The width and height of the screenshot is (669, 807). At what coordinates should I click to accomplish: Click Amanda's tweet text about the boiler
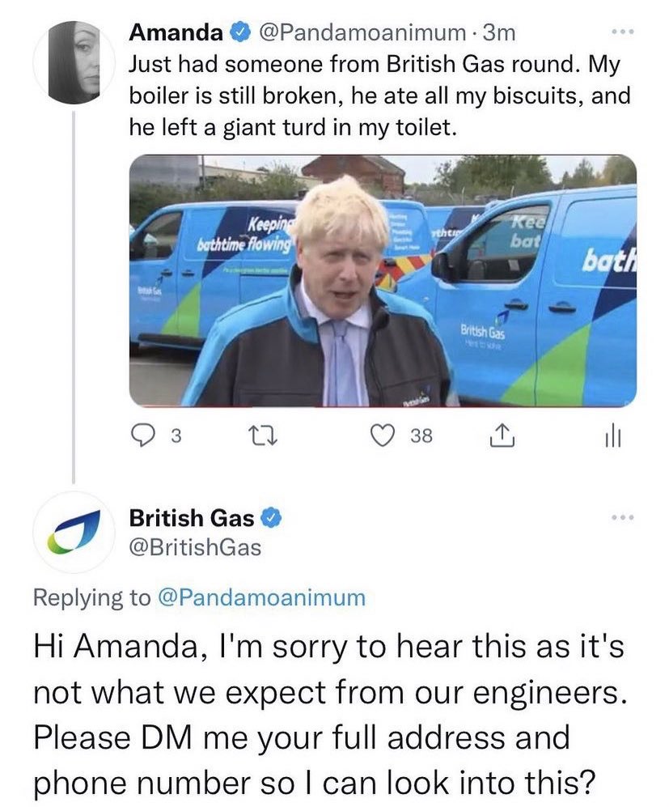379,95
